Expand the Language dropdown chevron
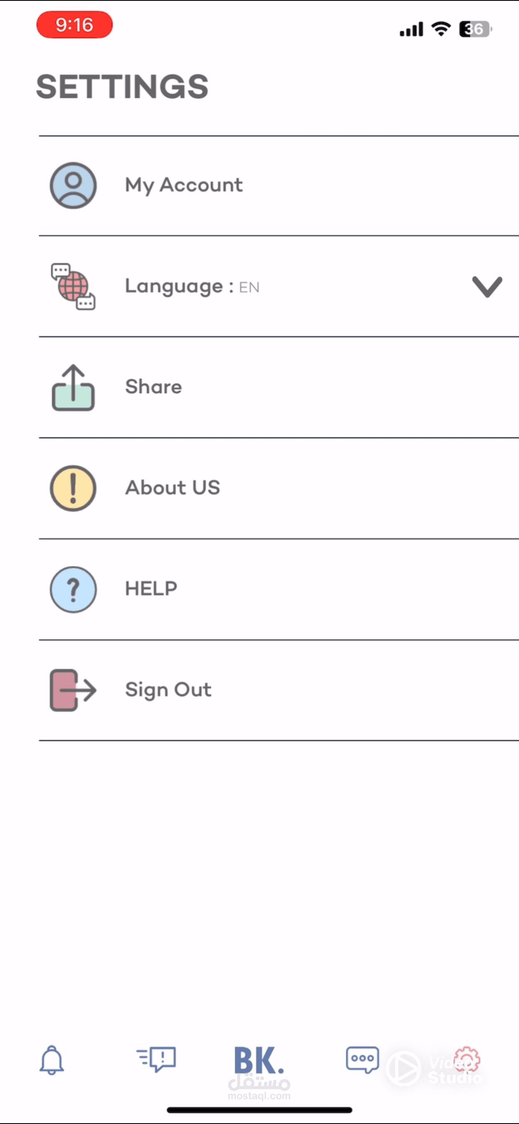 pyautogui.click(x=487, y=287)
